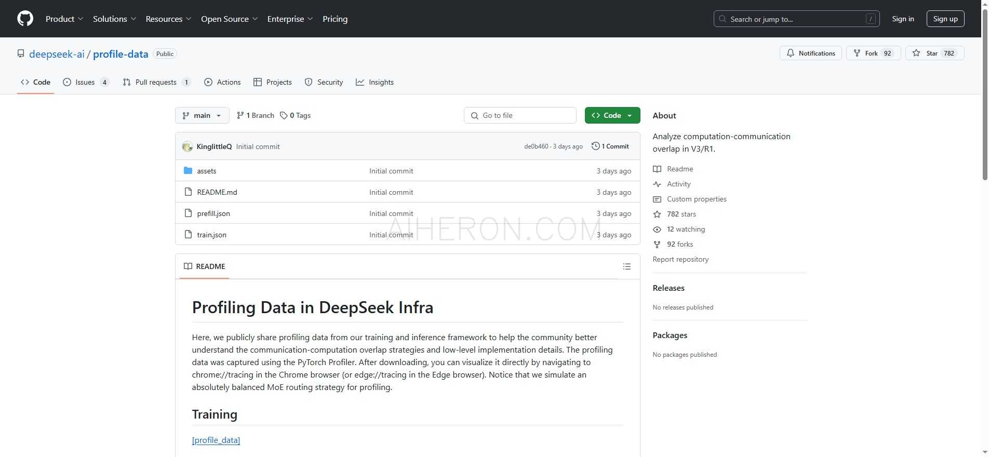Switch to the Projects tab
Image resolution: width=989 pixels, height=457 pixels.
[273, 82]
